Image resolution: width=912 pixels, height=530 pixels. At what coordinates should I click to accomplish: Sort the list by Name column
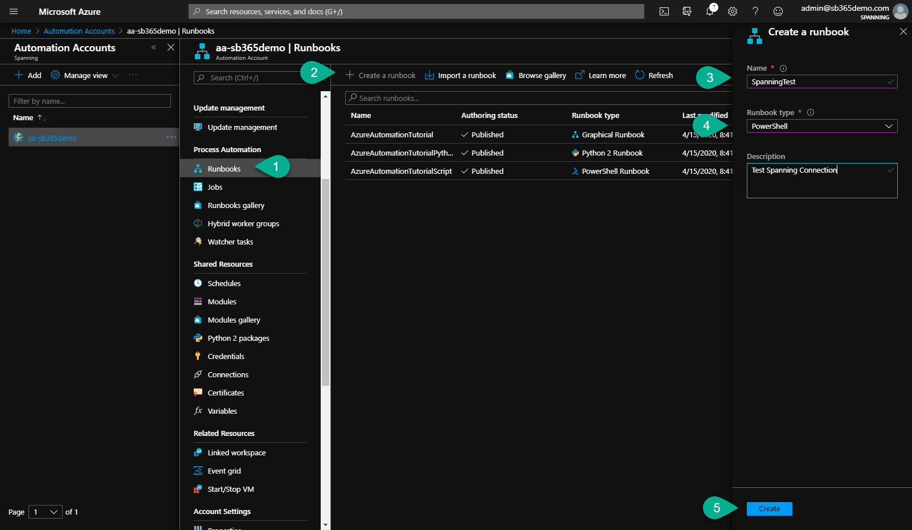30,117
